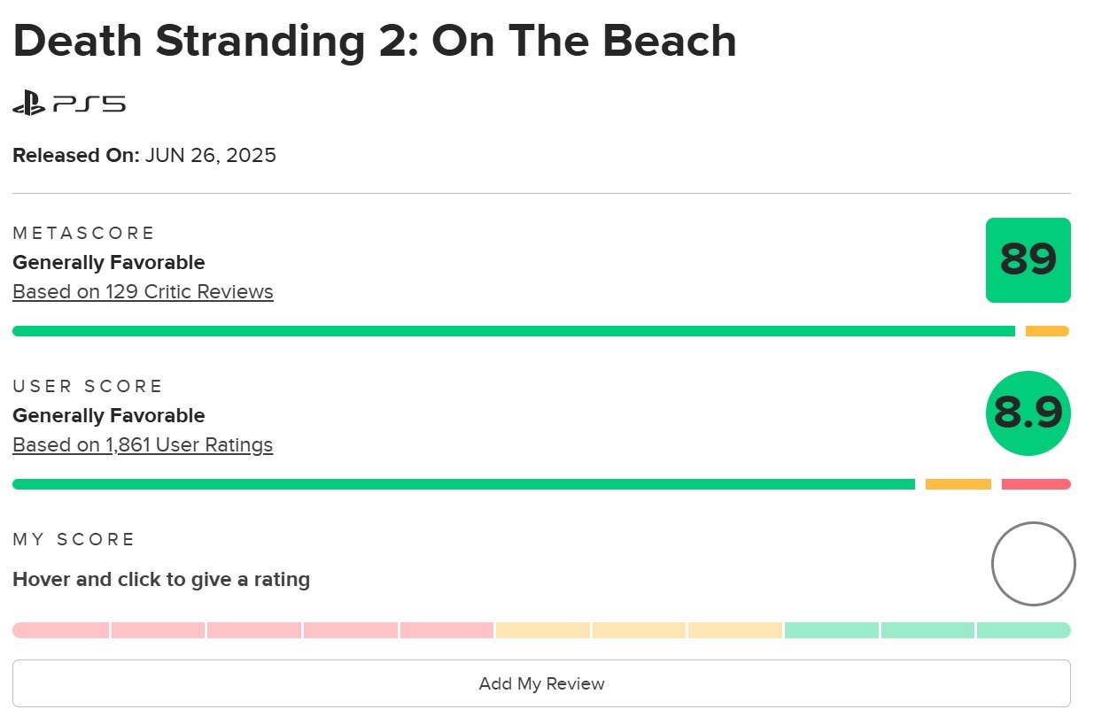Select the last yellow rating segment

[735, 630]
